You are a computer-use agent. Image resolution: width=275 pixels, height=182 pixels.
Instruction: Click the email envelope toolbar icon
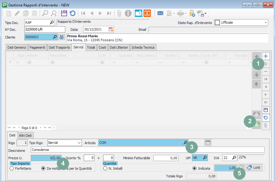tap(160, 13)
